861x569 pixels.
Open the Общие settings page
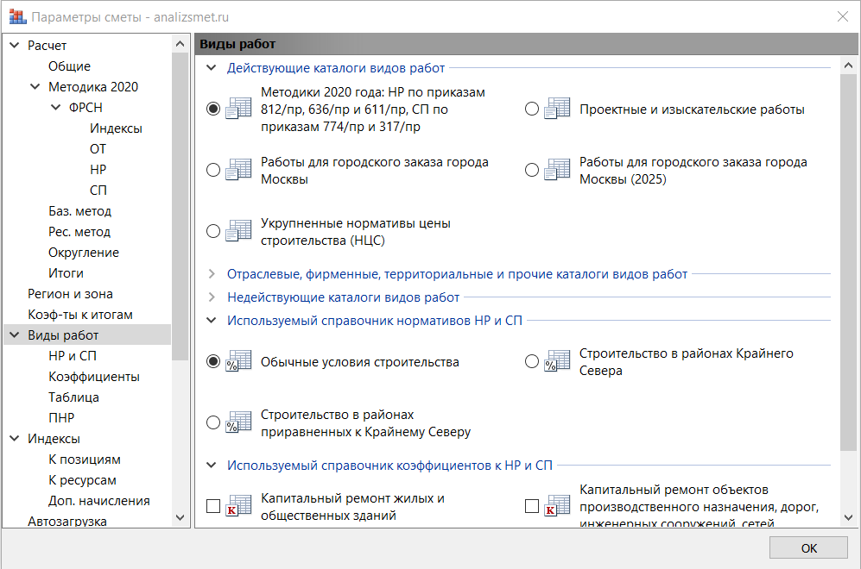click(x=69, y=66)
